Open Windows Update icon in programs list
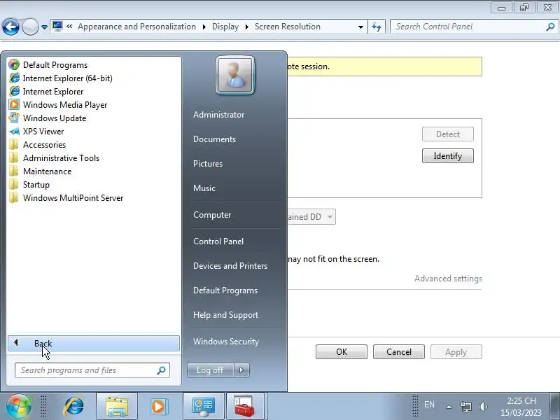The height and width of the screenshot is (420, 560). point(14,118)
